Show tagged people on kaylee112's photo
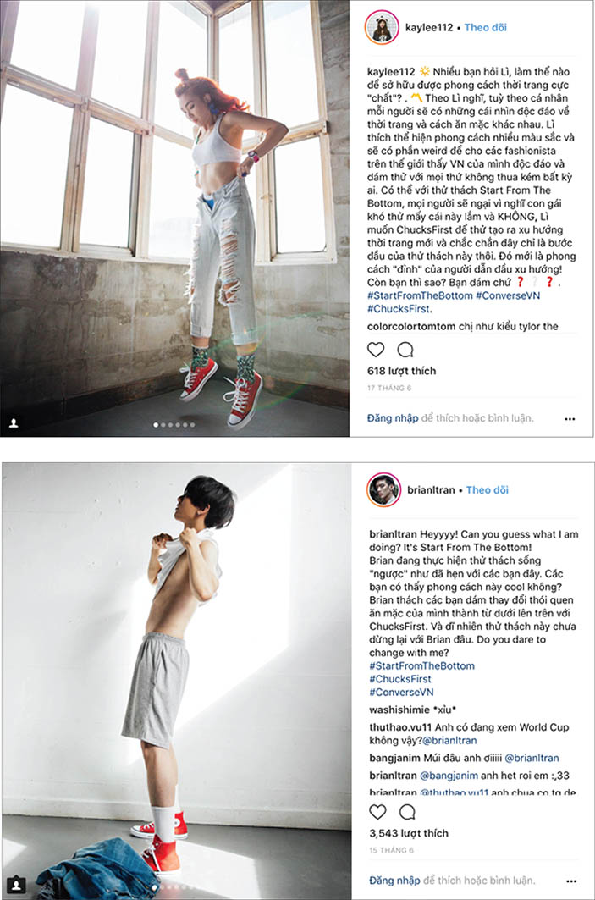The height and width of the screenshot is (900, 595). tap(14, 423)
